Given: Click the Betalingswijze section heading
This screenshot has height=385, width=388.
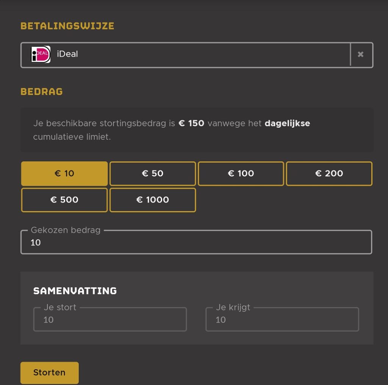Looking at the screenshot, I should [x=67, y=26].
